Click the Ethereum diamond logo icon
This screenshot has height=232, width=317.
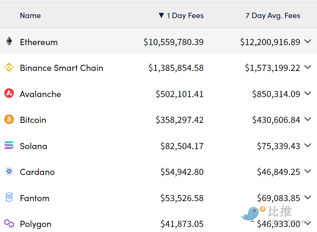(9, 41)
